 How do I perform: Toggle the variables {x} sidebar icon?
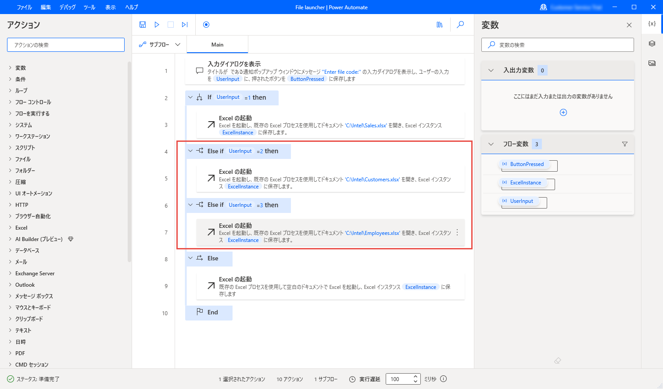pos(652,24)
